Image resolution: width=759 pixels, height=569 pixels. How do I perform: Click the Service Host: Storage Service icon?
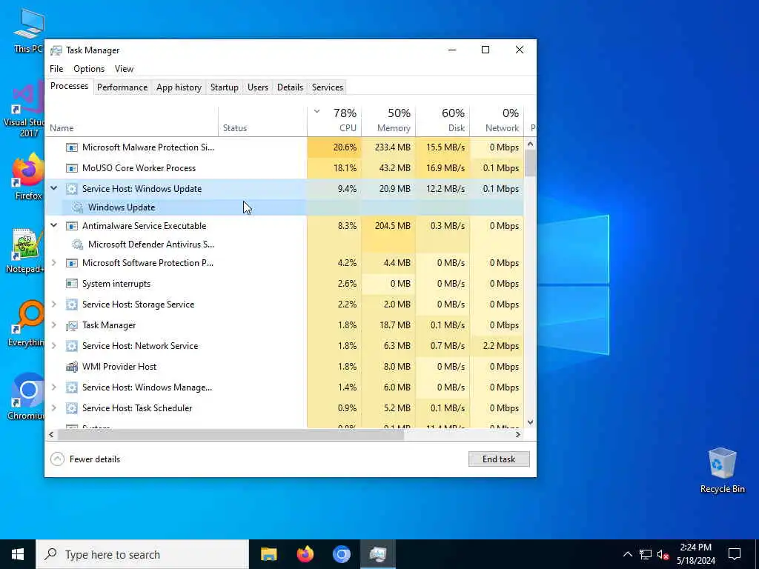click(72, 305)
